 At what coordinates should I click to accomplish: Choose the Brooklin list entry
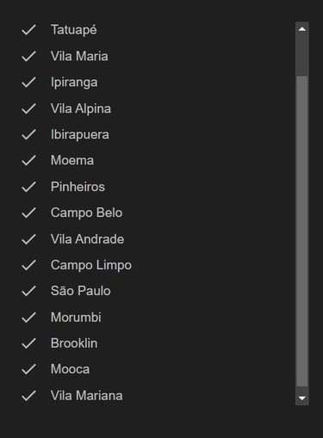coord(155,343)
